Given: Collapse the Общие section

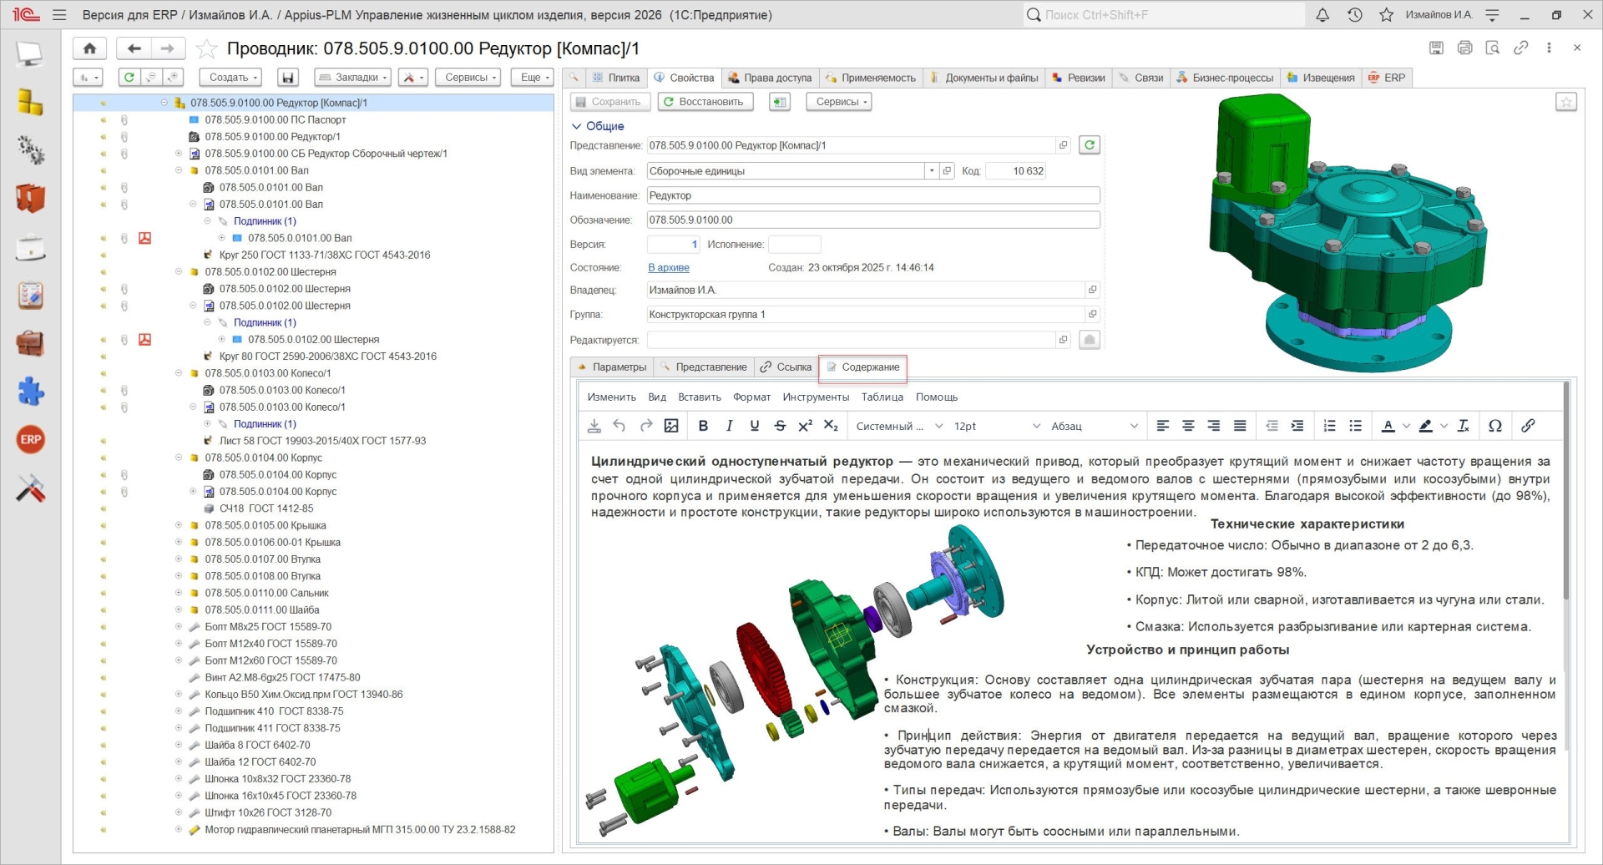Looking at the screenshot, I should pyautogui.click(x=576, y=126).
